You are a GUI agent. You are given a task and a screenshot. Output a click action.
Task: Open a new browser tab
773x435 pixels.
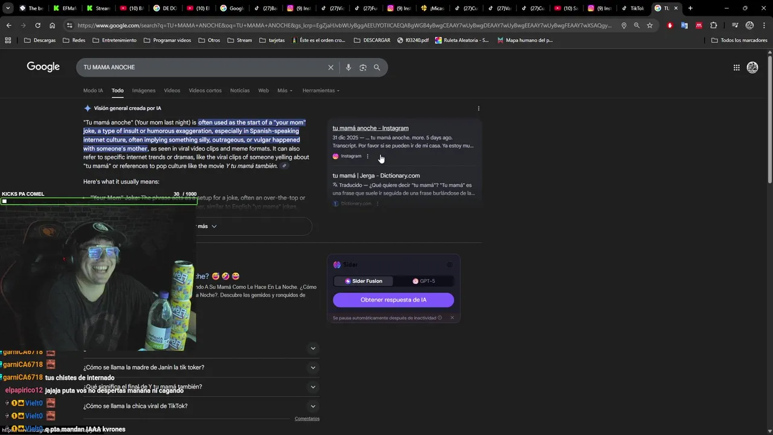pos(690,8)
